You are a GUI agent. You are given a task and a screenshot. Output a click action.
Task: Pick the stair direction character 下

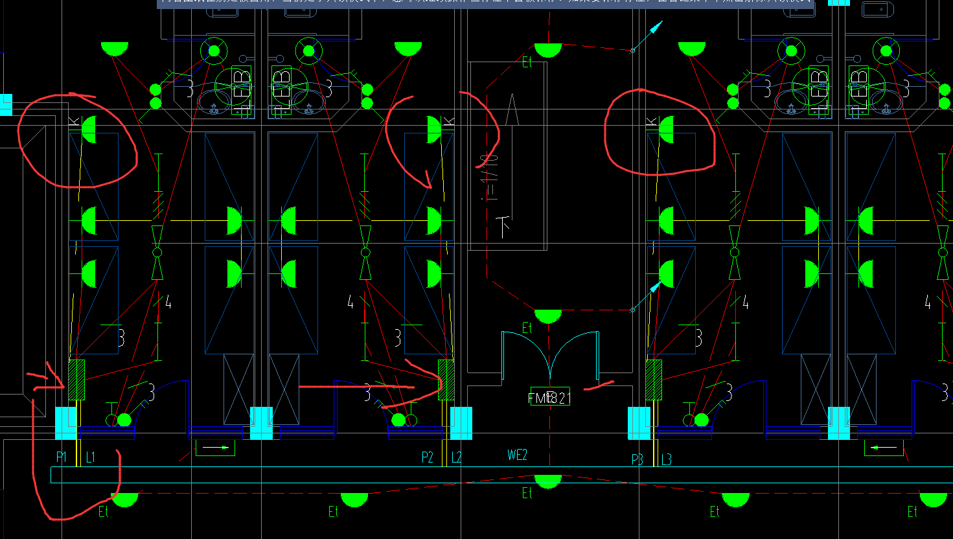pyautogui.click(x=503, y=226)
